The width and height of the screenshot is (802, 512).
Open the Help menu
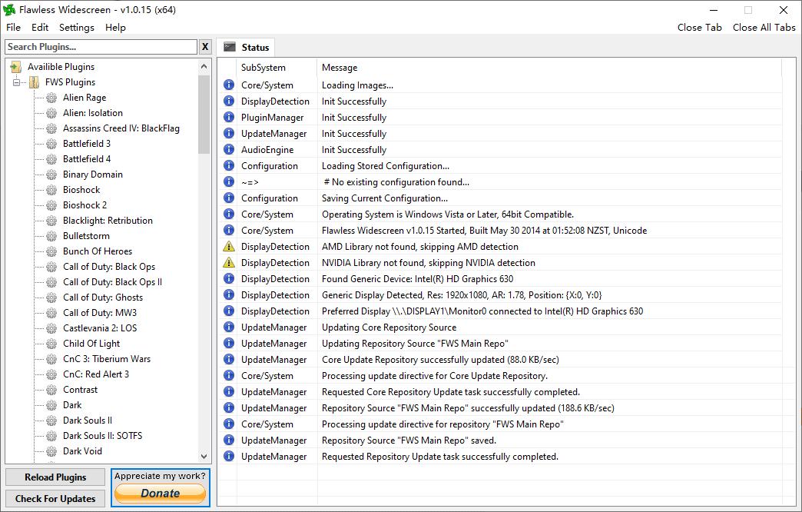pos(115,28)
